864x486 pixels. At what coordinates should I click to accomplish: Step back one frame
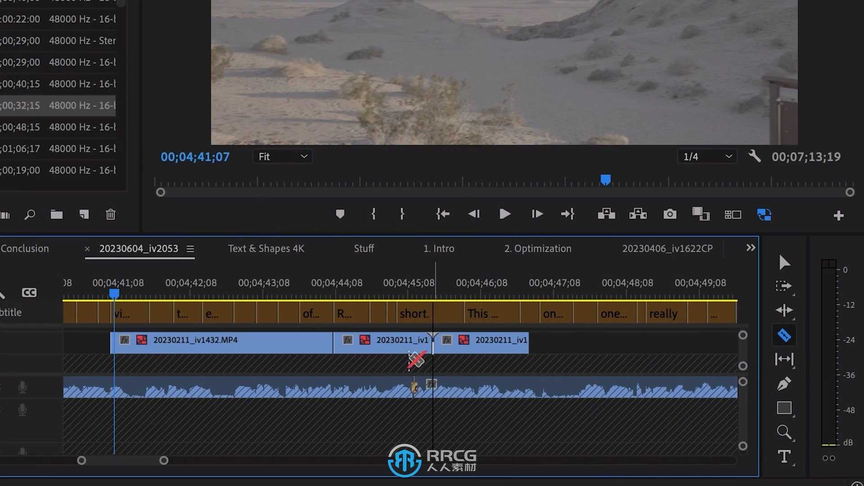click(x=474, y=214)
